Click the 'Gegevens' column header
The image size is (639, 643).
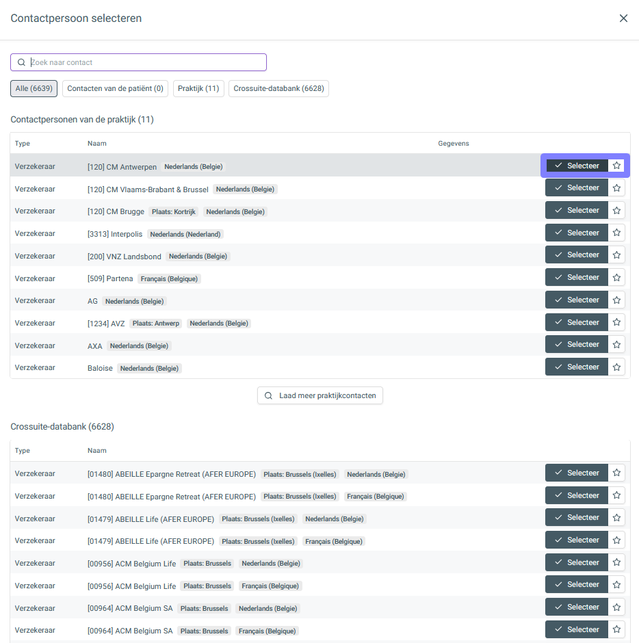coord(453,144)
